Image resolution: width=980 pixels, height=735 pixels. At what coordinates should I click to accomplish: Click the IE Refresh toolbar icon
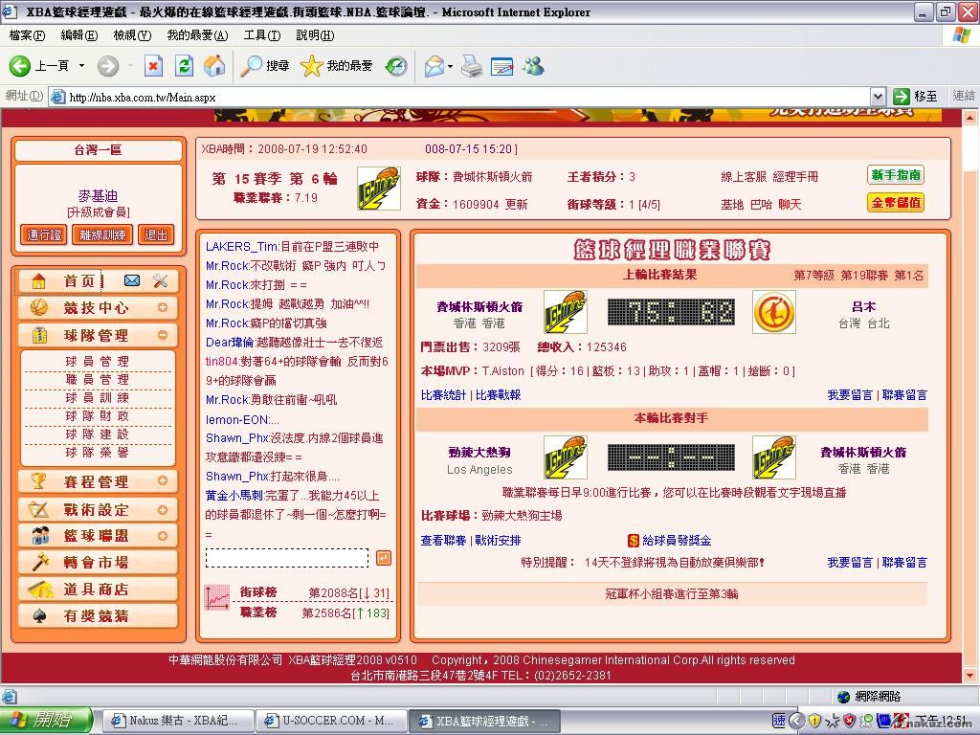pos(184,65)
